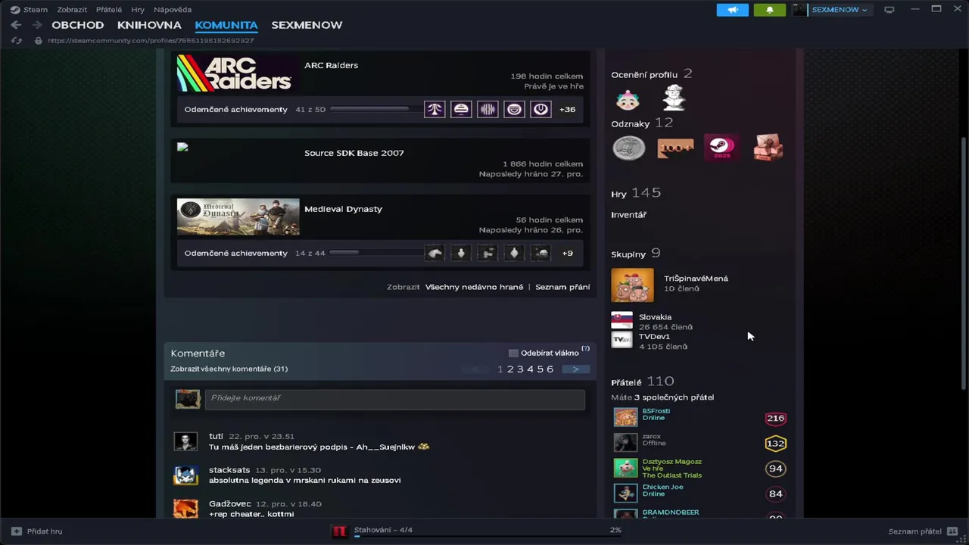Switch to the SEXMENOW profile tab

pos(307,25)
